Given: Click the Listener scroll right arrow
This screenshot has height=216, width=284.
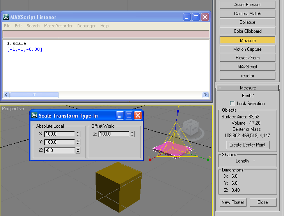Looking at the screenshot, I should click(205, 95).
